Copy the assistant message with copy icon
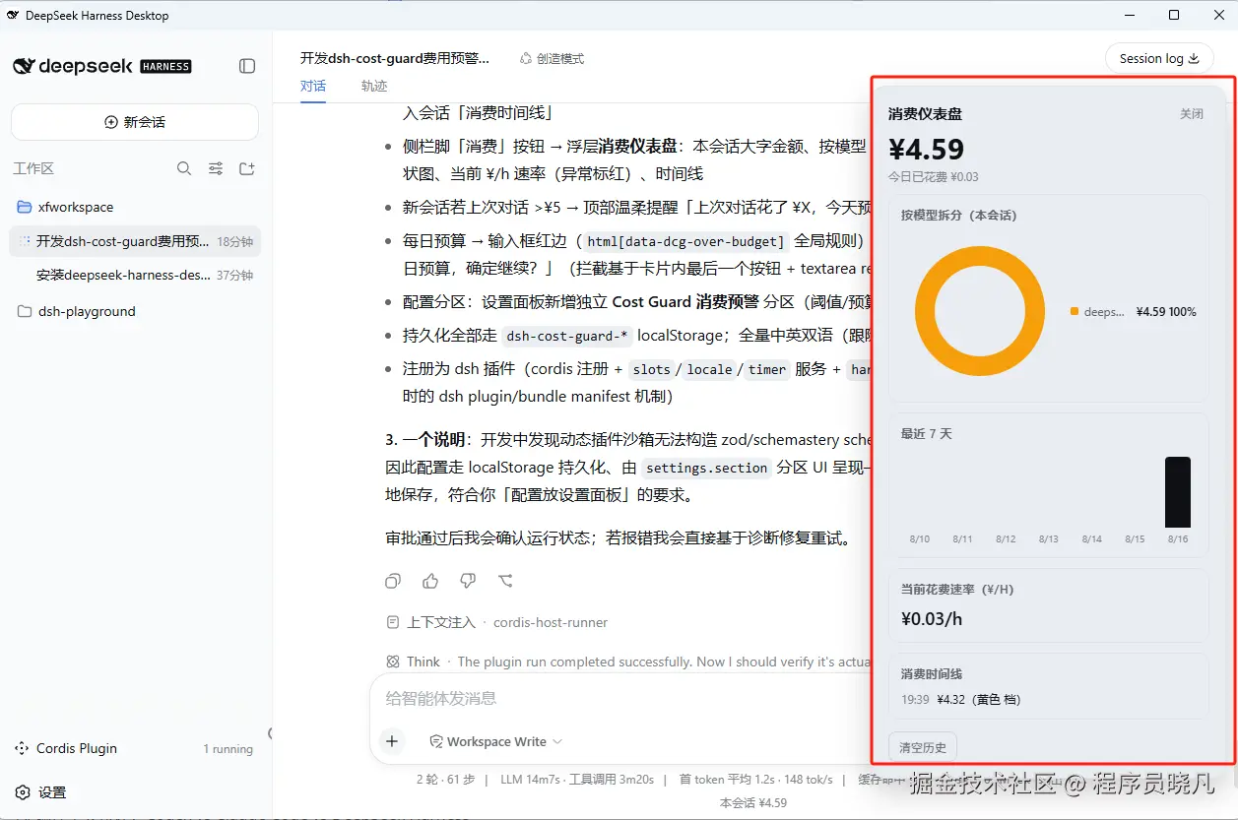 point(393,581)
